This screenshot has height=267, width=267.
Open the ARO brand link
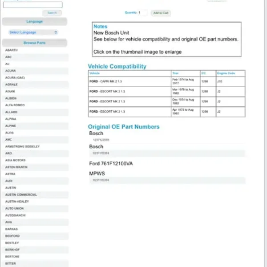pos(8,154)
